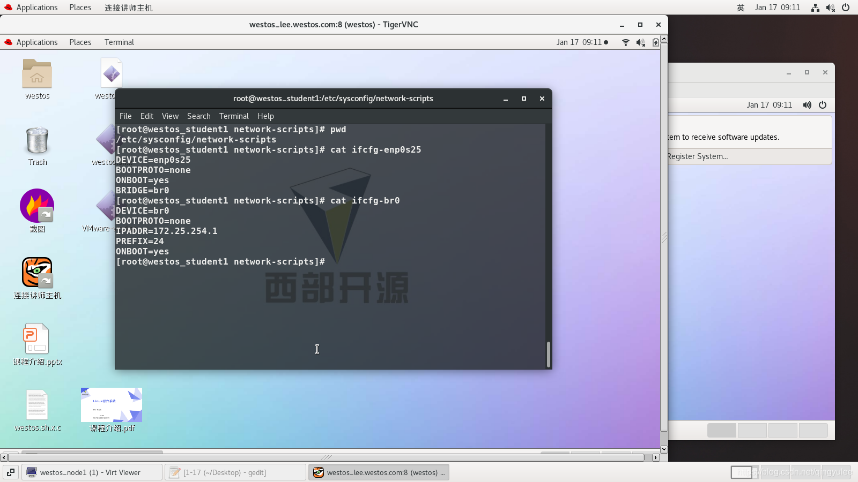Open the host clock Jan 17 09:11
The width and height of the screenshot is (858, 482).
pyautogui.click(x=777, y=7)
